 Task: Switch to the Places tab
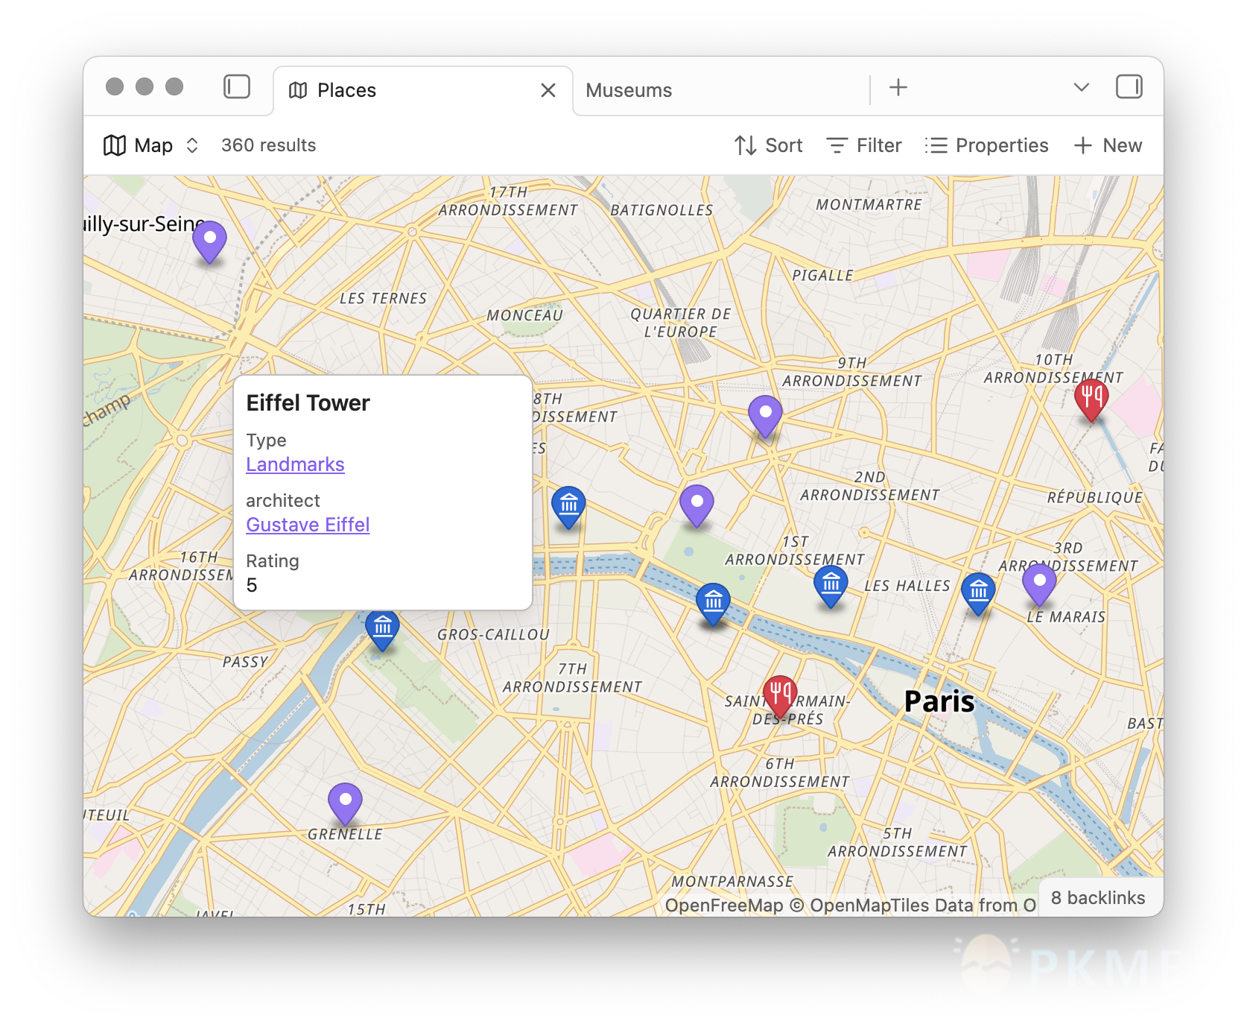(x=423, y=90)
